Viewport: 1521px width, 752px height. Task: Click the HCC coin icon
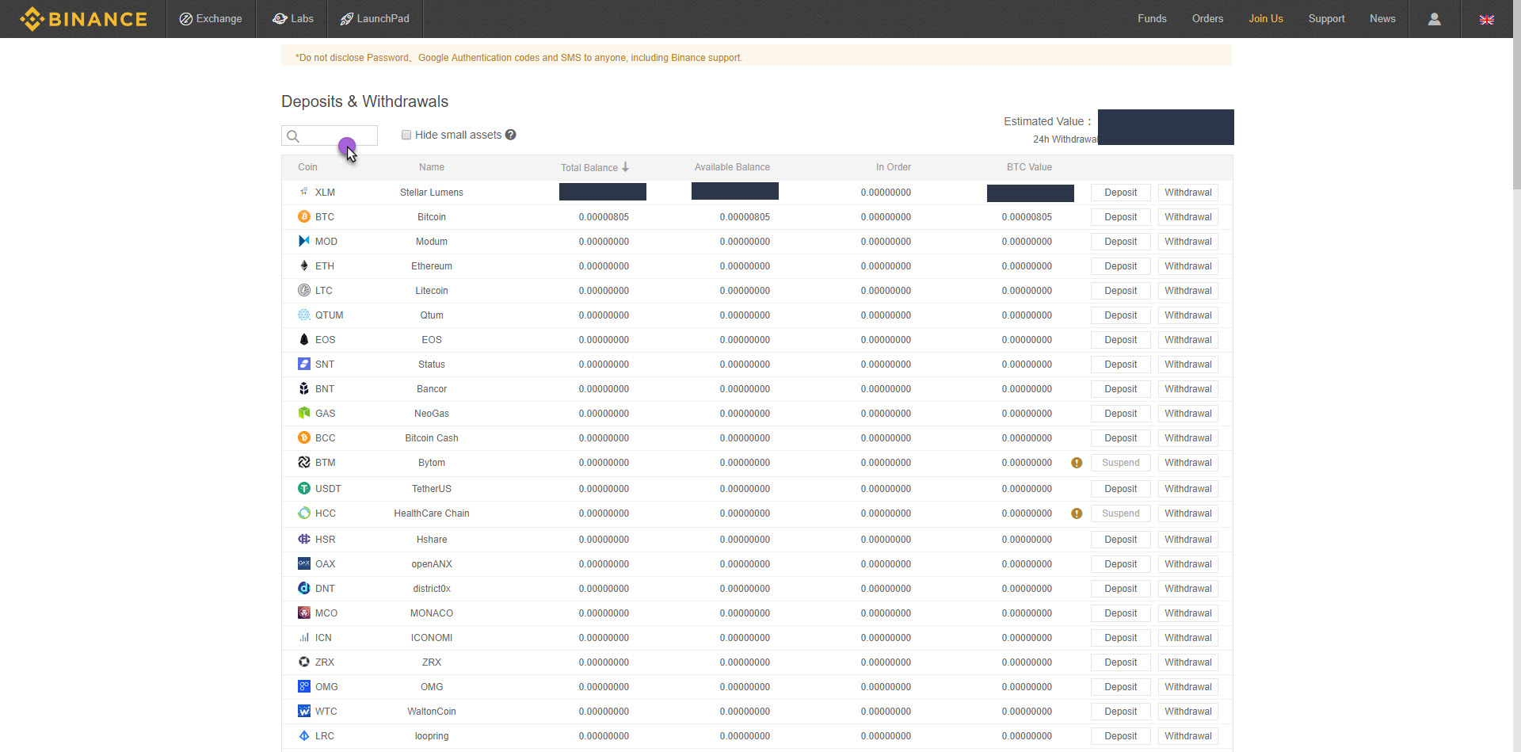click(x=304, y=513)
